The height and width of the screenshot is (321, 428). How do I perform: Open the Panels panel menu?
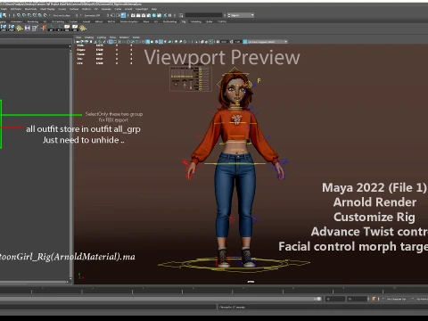pyautogui.click(x=136, y=37)
